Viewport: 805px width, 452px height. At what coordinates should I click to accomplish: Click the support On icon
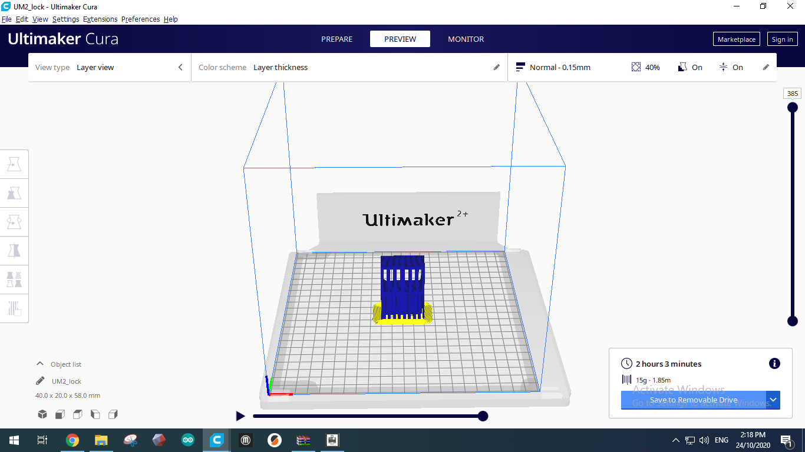pyautogui.click(x=682, y=67)
